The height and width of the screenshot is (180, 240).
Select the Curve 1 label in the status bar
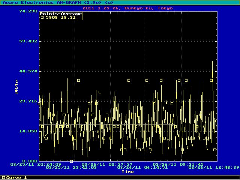17,177
